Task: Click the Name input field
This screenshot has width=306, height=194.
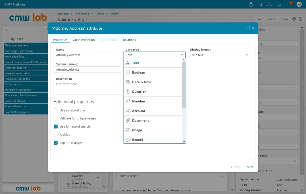Action: (x=88, y=55)
